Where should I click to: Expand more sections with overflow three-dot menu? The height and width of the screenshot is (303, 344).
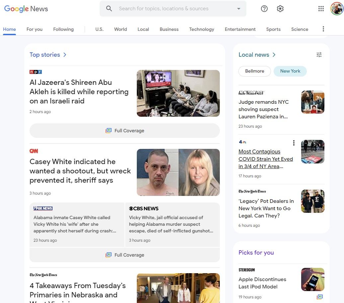tap(323, 29)
